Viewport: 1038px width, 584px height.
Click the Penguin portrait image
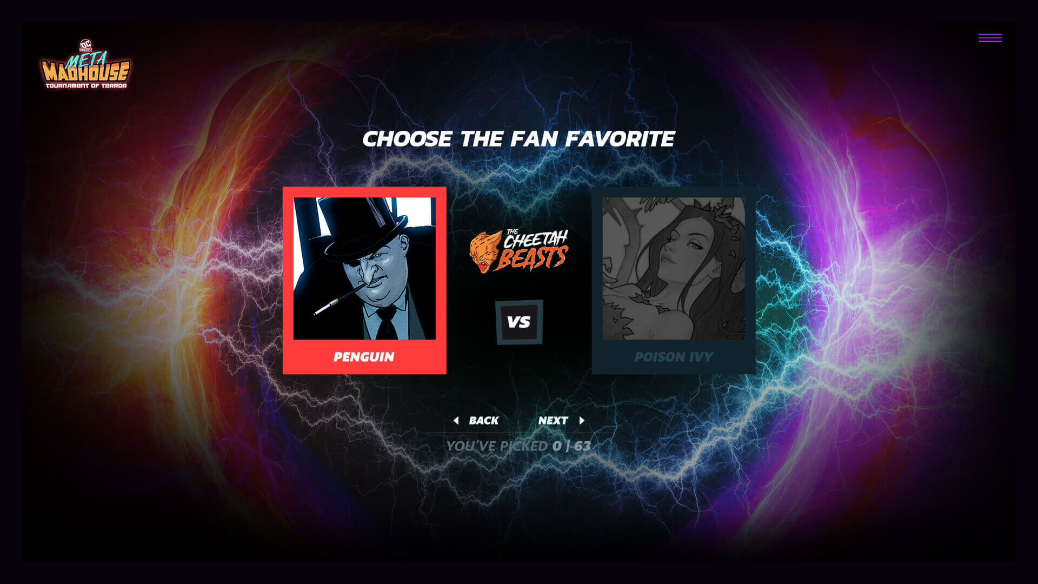click(364, 268)
